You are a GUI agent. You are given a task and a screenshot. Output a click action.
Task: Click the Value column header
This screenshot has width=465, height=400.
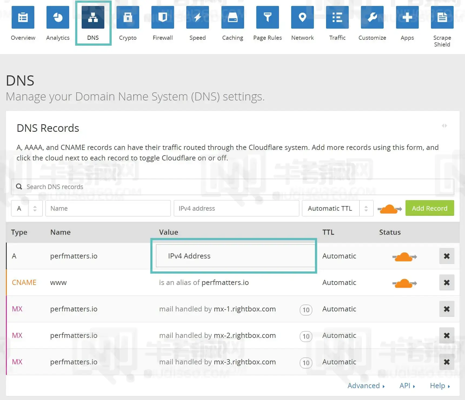(169, 232)
